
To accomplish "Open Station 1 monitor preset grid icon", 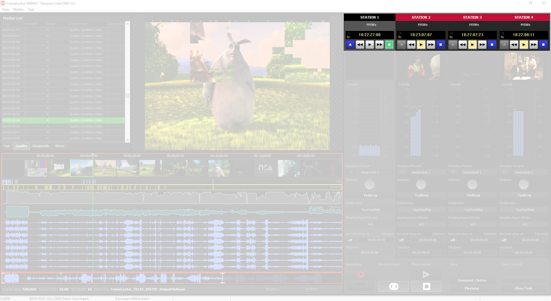I will click(x=350, y=172).
